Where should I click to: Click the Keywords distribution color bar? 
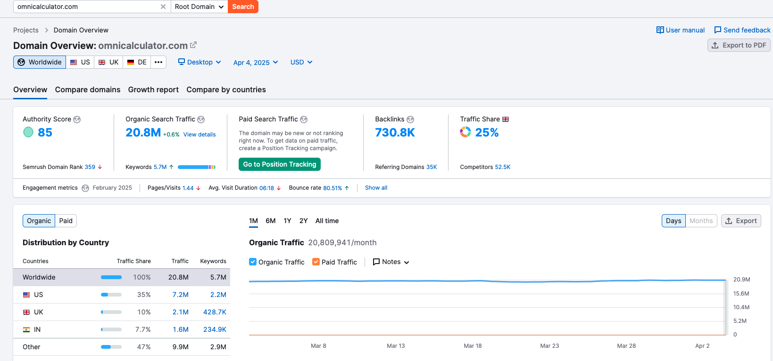[197, 167]
